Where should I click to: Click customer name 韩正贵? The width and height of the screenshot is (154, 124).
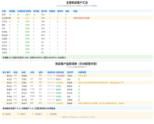point(9,76)
